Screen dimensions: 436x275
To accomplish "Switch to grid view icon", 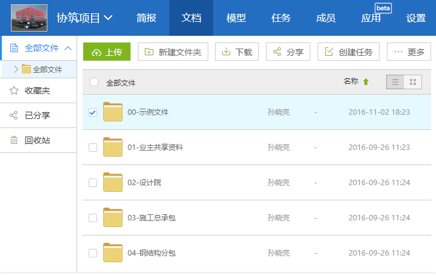I will (x=413, y=82).
